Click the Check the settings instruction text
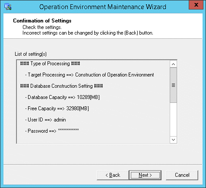Viewport: 206px width, 188px height. tap(42, 27)
